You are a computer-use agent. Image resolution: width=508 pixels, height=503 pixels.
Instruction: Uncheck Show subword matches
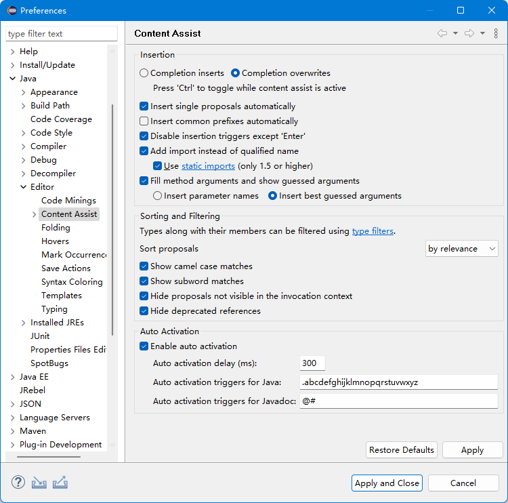pyautogui.click(x=144, y=281)
